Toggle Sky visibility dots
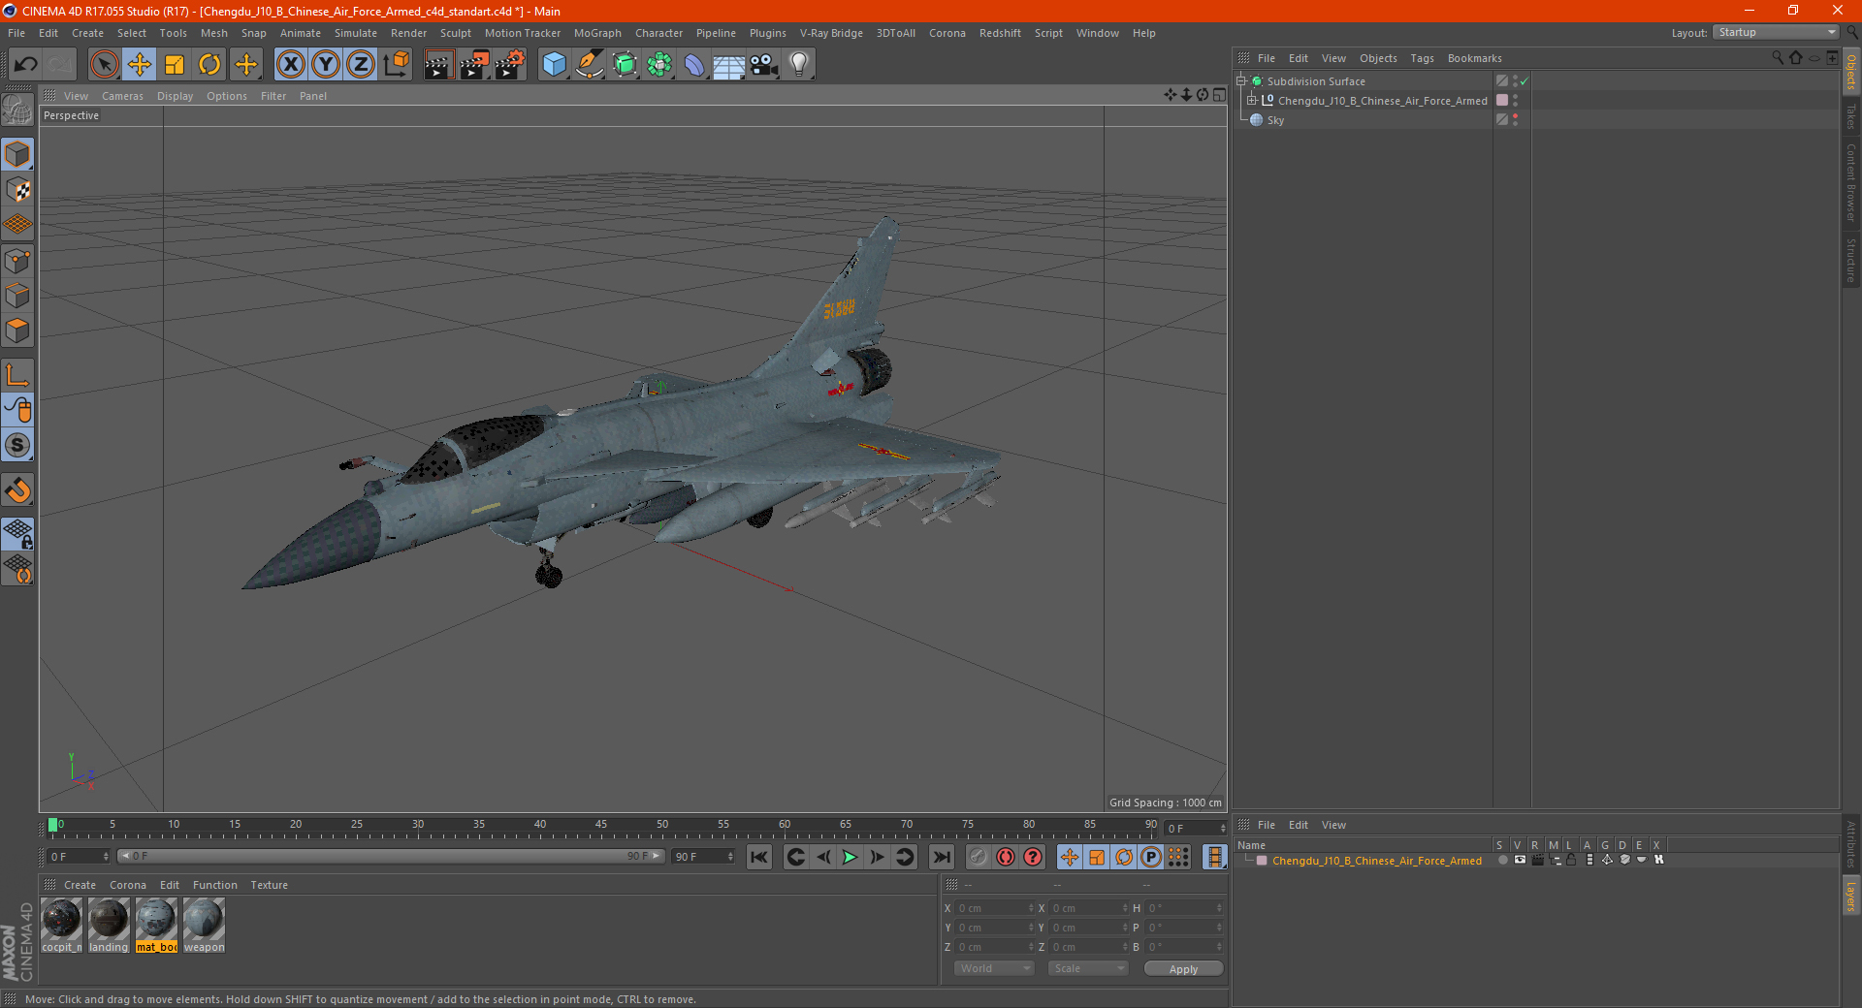This screenshot has width=1862, height=1008. (x=1515, y=120)
